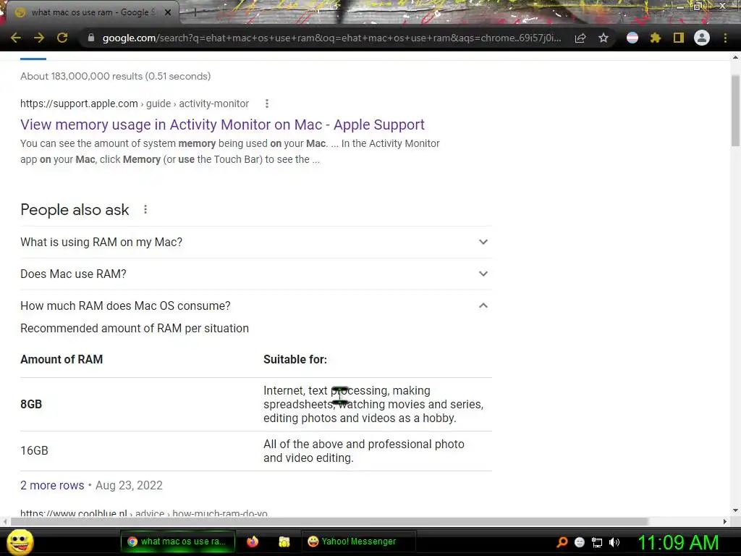Image resolution: width=741 pixels, height=556 pixels.
Task: Open a new browser tab
Action: pos(195,13)
